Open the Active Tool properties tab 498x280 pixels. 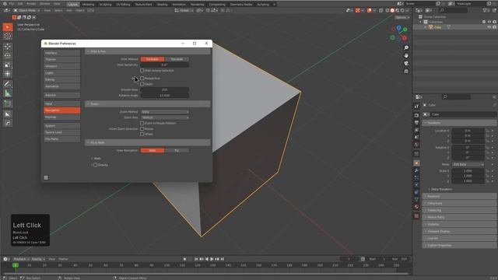[x=417, y=106]
